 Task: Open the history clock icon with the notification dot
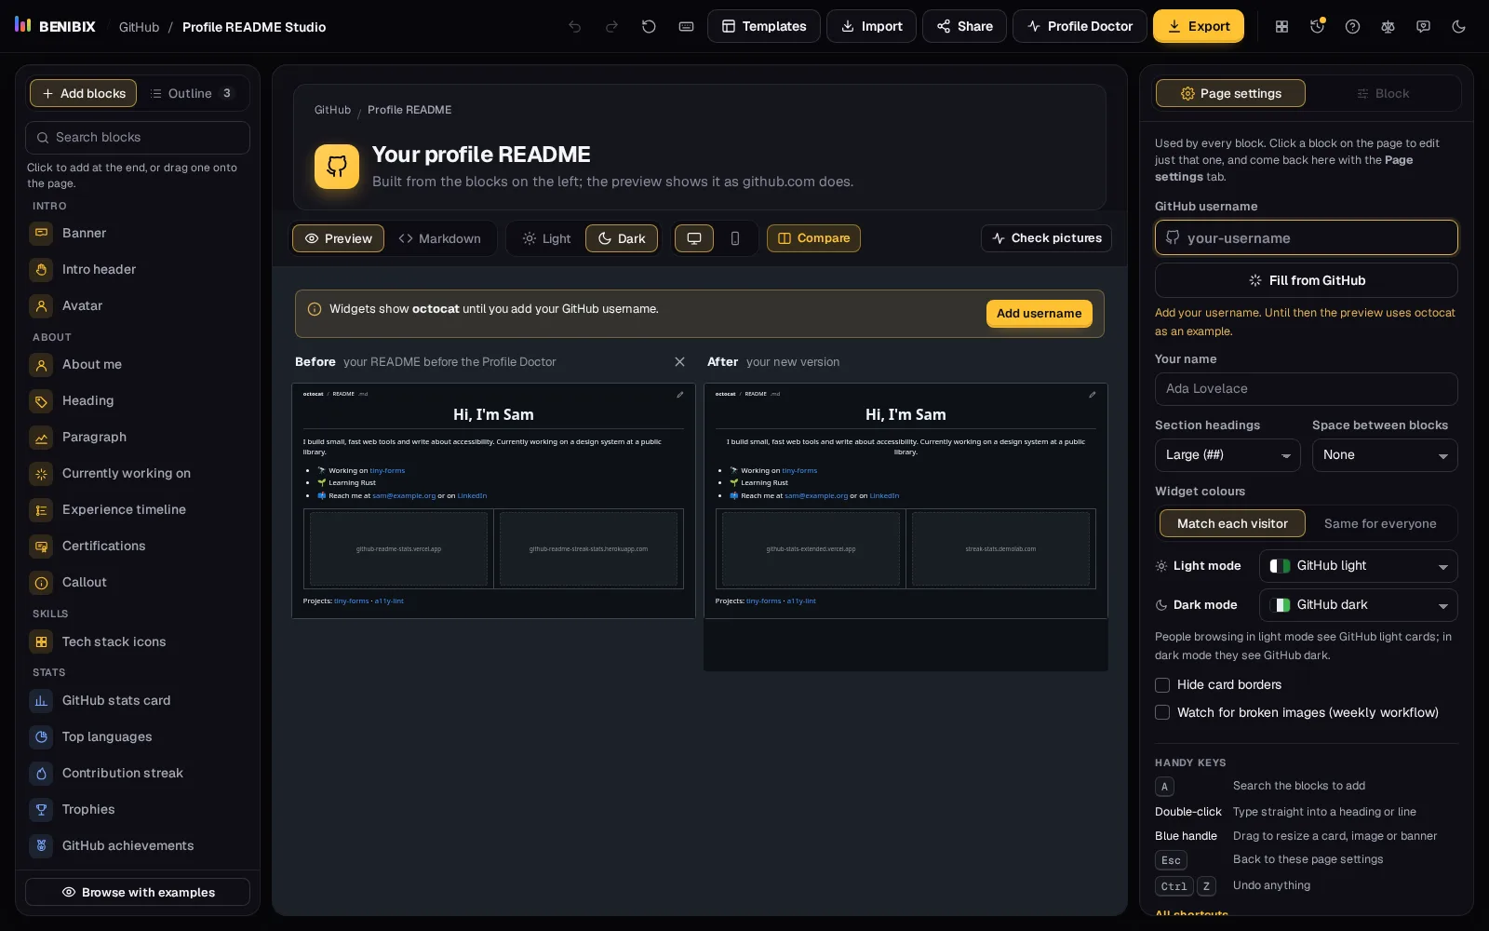click(1318, 26)
